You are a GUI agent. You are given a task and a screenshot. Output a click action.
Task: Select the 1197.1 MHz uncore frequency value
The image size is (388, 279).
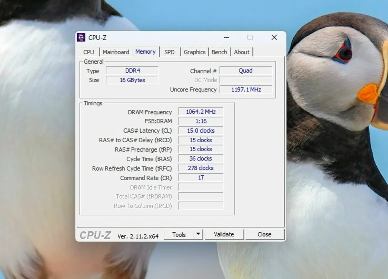pyautogui.click(x=246, y=90)
